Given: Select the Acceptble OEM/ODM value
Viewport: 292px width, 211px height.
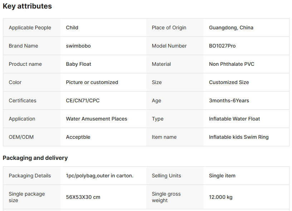Looking at the screenshot, I should (78, 137).
